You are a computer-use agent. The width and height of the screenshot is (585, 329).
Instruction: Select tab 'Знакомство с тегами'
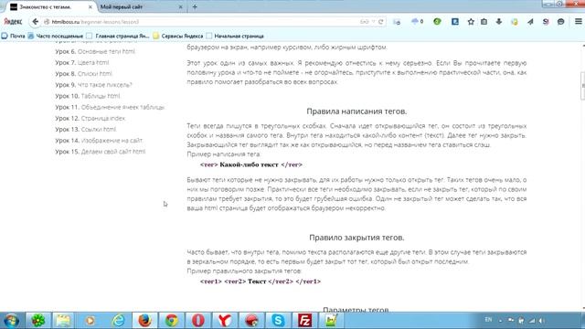coord(51,6)
